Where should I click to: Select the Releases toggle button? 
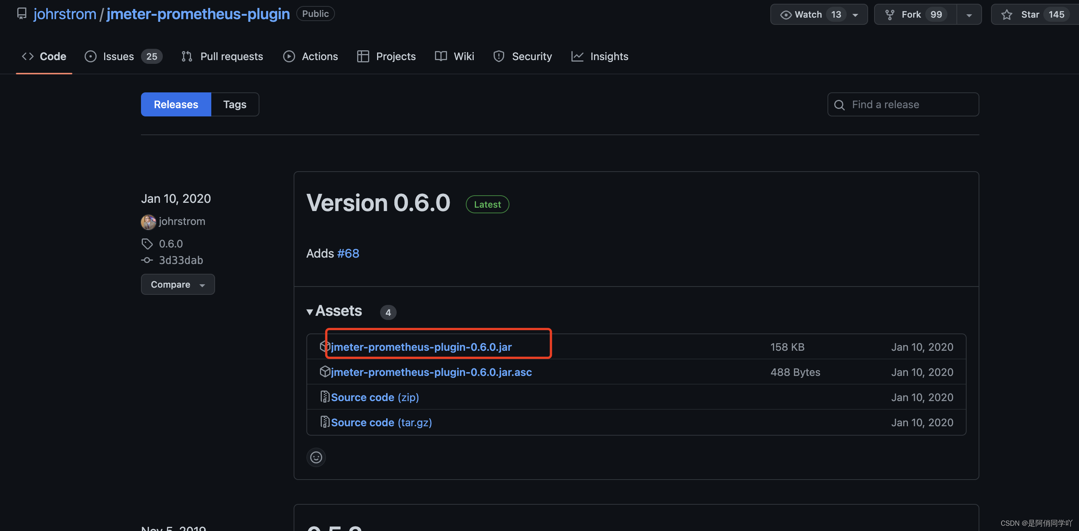click(176, 104)
